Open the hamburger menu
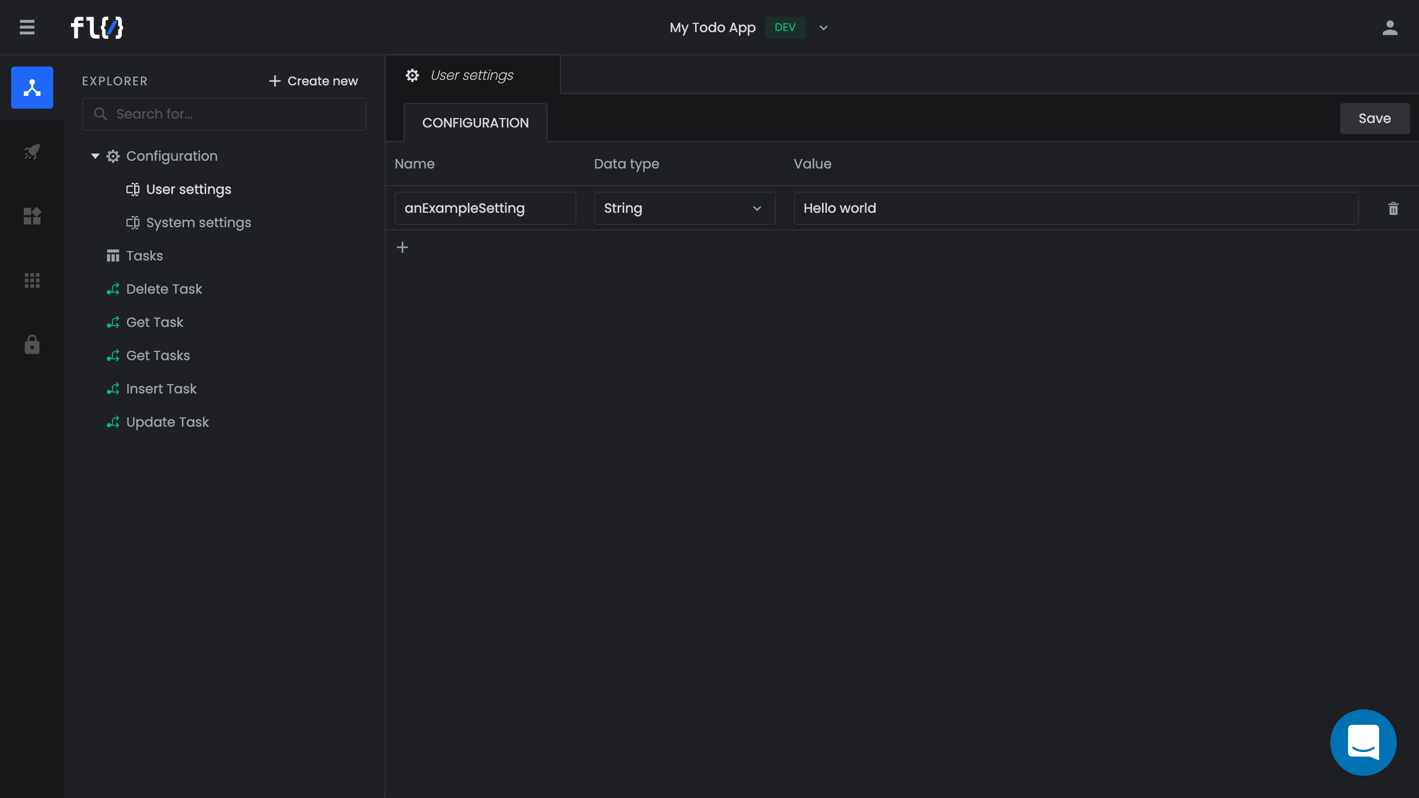Image resolution: width=1419 pixels, height=798 pixels. tap(27, 27)
